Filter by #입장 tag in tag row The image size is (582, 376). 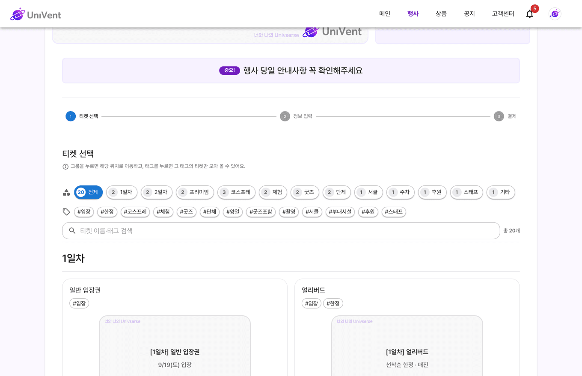point(84,212)
